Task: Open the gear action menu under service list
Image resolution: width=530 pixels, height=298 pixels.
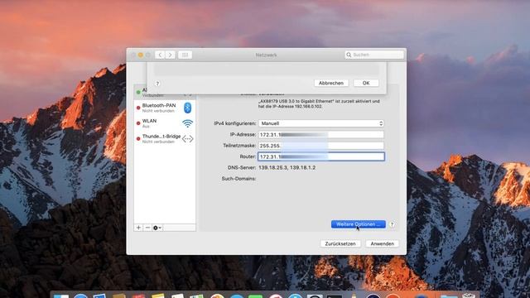Action: [157, 228]
